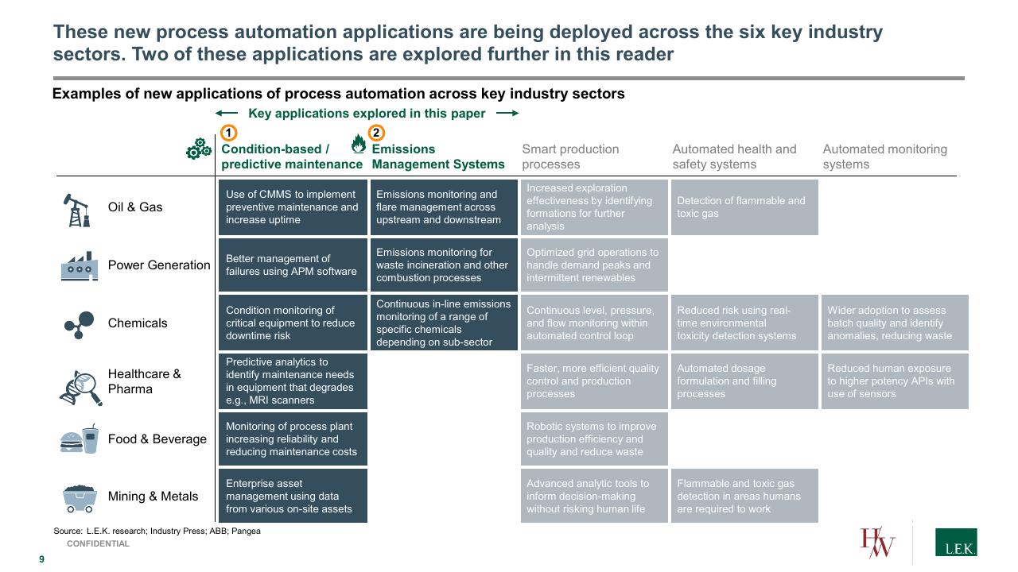Image resolution: width=1018 pixels, height=572 pixels.
Task: Select 'Increased exploration effectiveness' cell
Action: [594, 207]
